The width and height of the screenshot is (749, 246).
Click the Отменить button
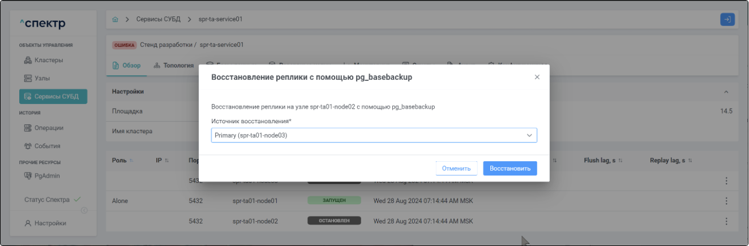tap(456, 169)
